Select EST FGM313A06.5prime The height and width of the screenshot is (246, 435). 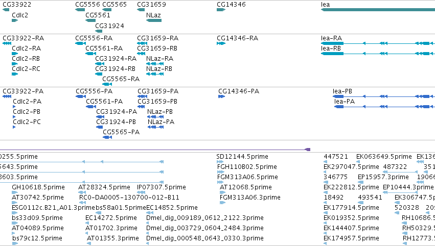tap(248, 177)
